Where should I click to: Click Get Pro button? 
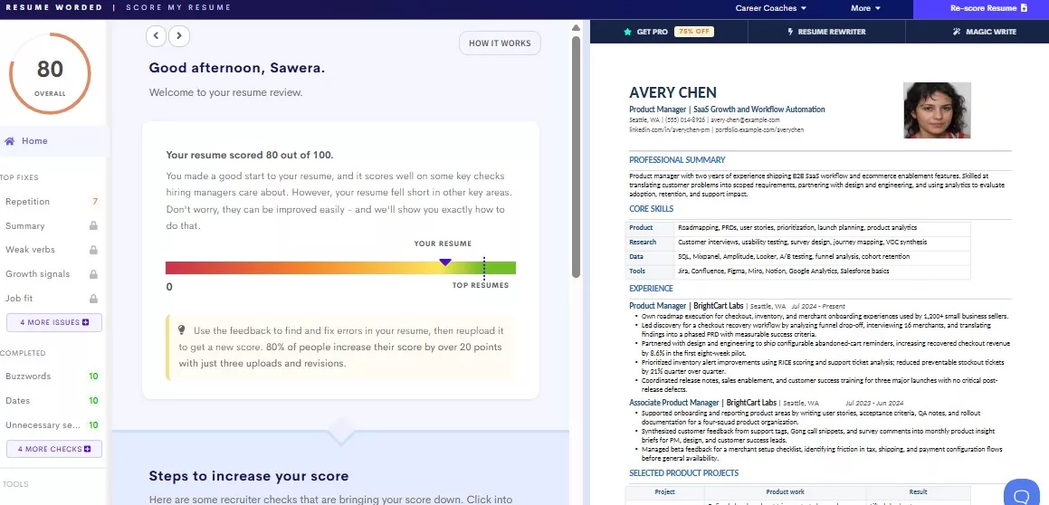[x=668, y=32]
